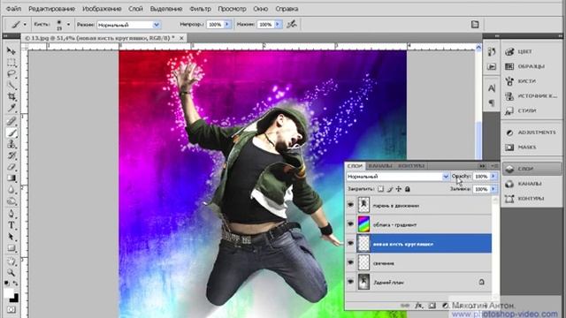This screenshot has height=318, width=566.
Task: Toggle lock transparent pixels
Action: click(381, 189)
